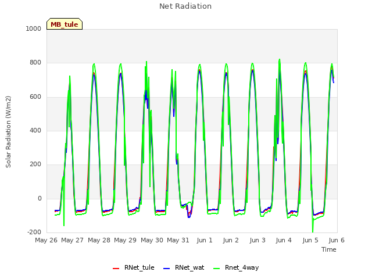Click the Solar Radiation (W/m2) axis label
This screenshot has width=372, height=279.
[x=8, y=132]
